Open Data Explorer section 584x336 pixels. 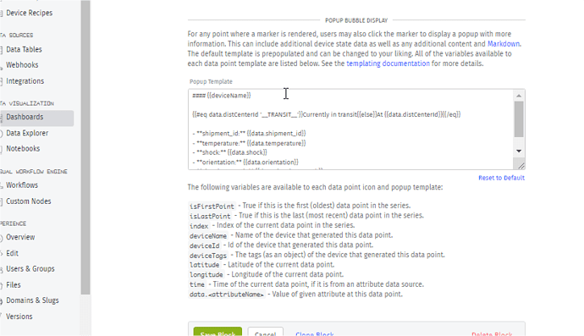[27, 133]
